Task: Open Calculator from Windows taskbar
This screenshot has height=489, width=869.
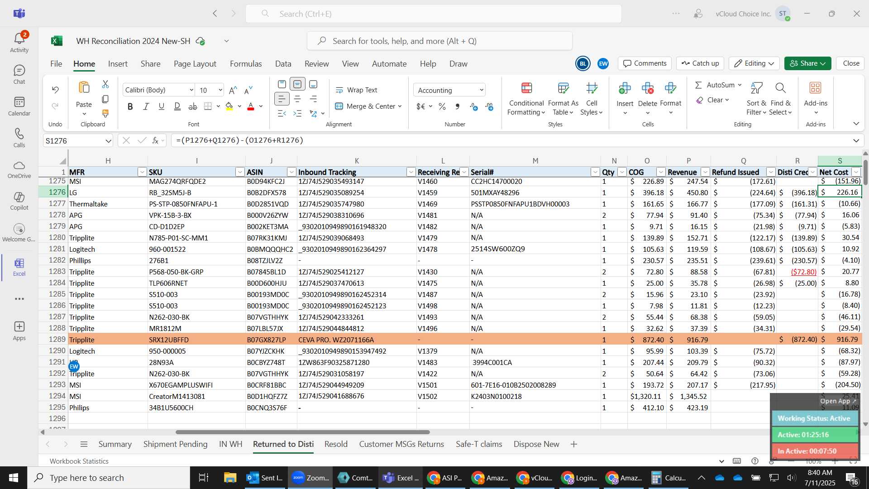Action: click(x=668, y=478)
